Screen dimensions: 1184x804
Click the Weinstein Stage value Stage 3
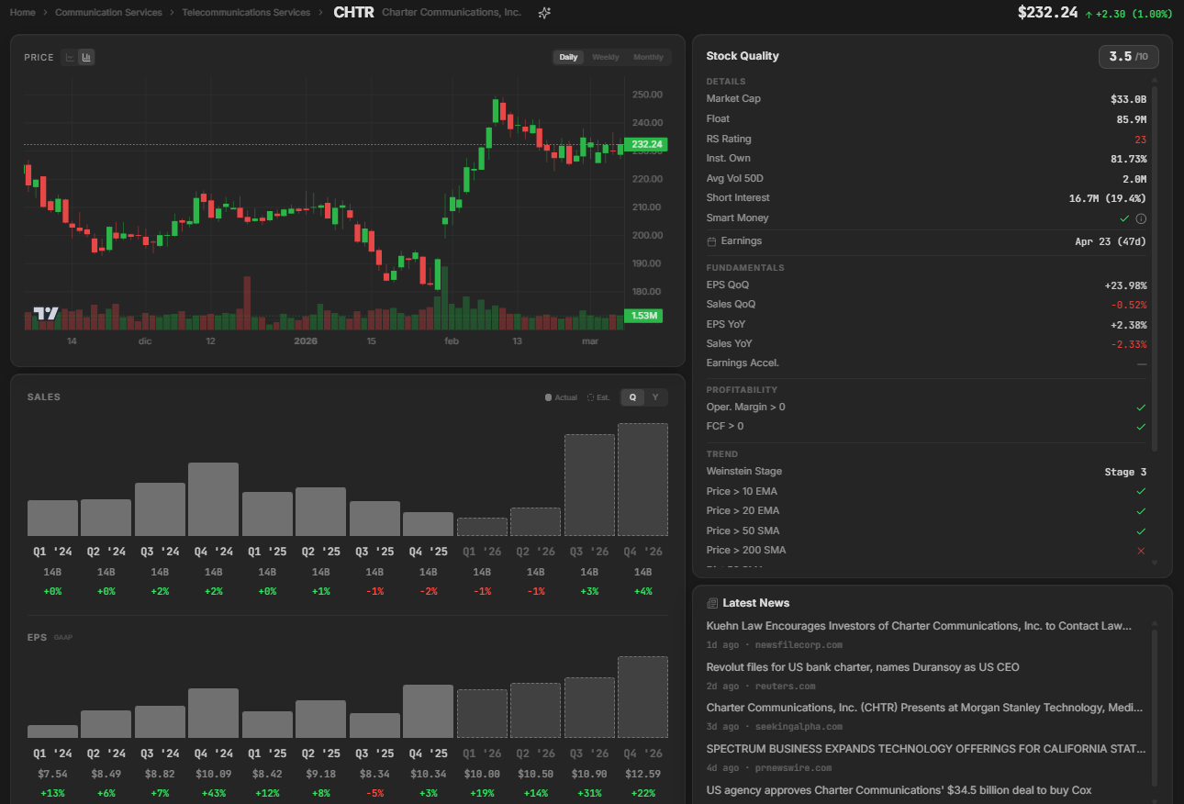click(x=1125, y=472)
